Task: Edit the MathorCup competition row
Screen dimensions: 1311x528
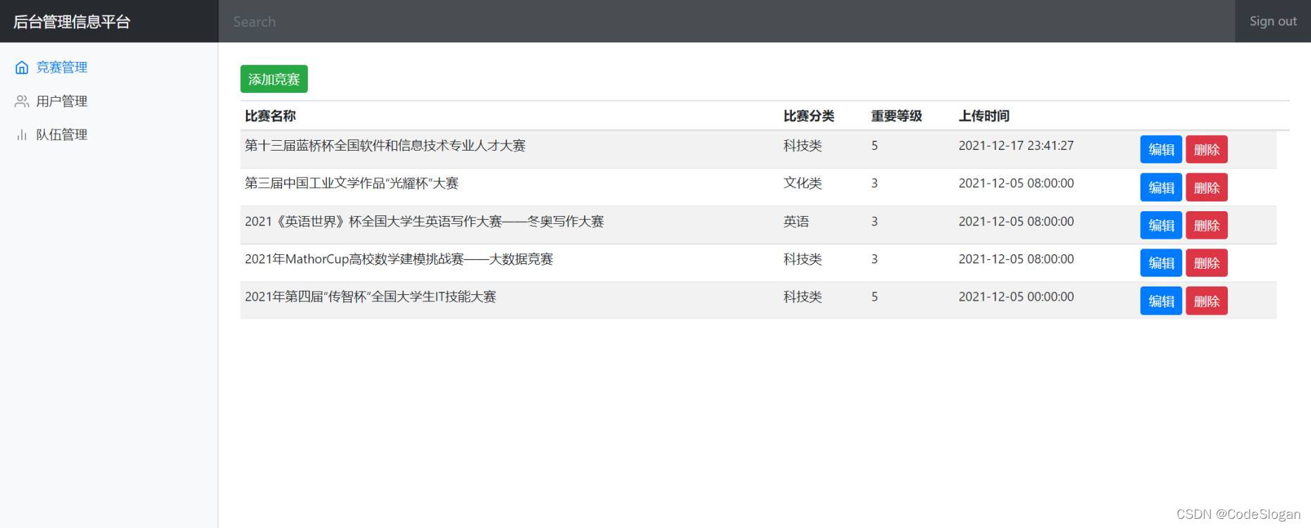Action: 1161,263
